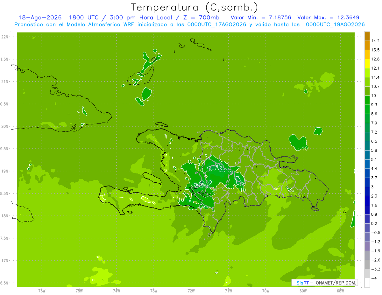Viewport: 382px width, 295px height.
Task: Click the "12.1" colorbar value
Action: (x=375, y=68)
